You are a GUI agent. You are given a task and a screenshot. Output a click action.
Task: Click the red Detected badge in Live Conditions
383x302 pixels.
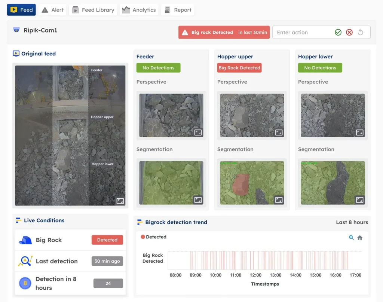pyautogui.click(x=107, y=240)
